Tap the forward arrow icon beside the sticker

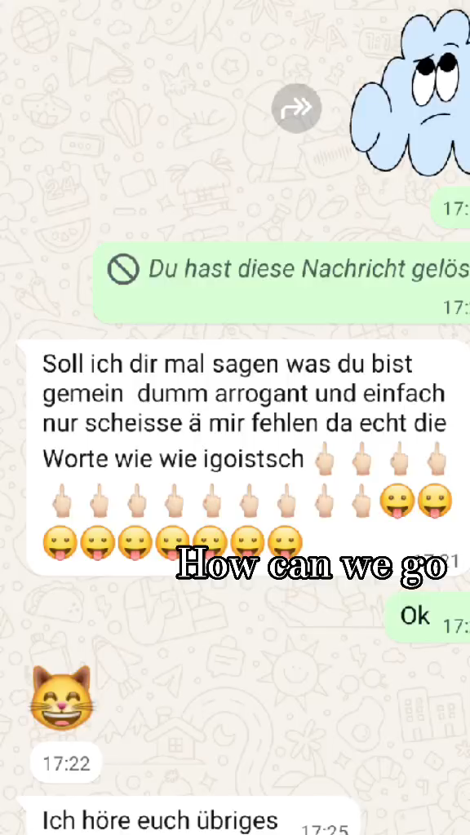pos(296,108)
